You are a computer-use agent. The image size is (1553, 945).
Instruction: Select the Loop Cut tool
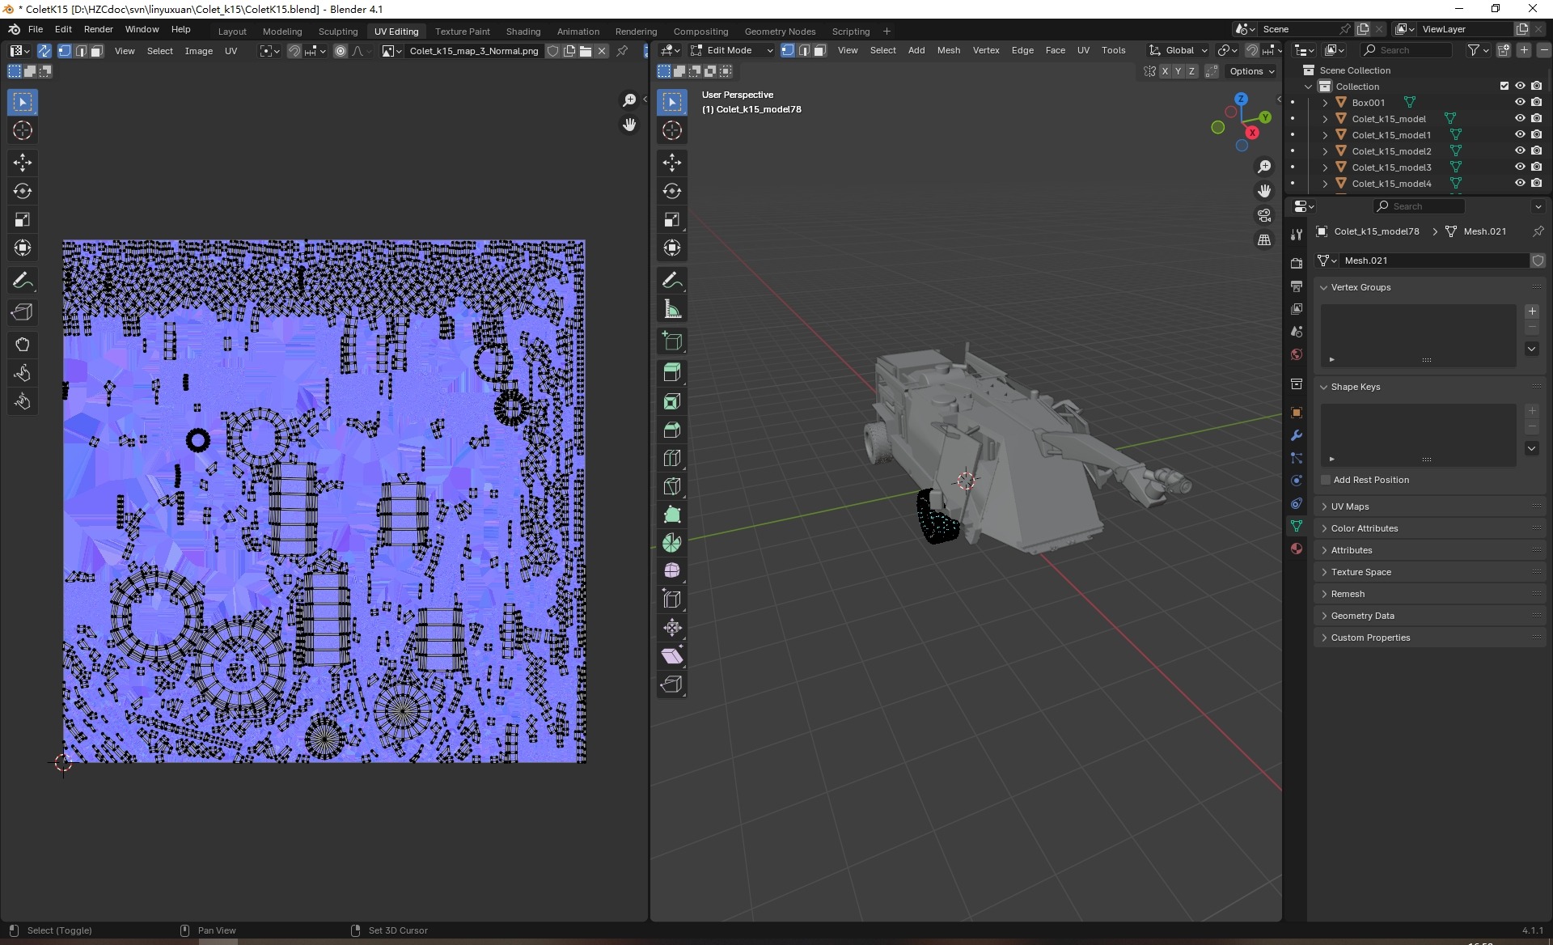(671, 458)
